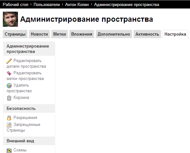Image resolution: width=190 pixels, height=153 pixels.
Task: Click the padlock icon beside Разрешения
Action: (x=9, y=118)
